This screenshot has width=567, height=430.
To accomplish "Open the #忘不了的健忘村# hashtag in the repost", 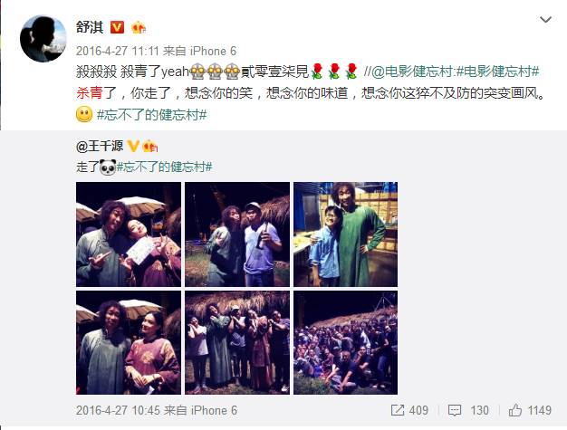I will 164,167.
